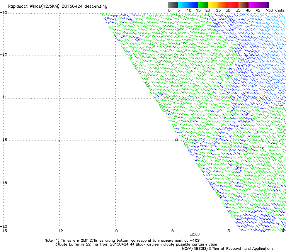
Task: Click the -9 longitude axis label
Action: coord(115,231)
